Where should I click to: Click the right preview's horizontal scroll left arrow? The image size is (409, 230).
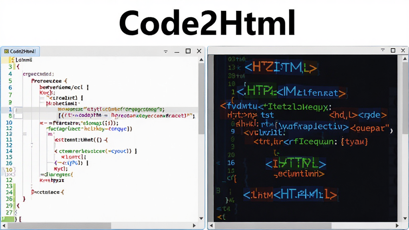tap(212, 225)
